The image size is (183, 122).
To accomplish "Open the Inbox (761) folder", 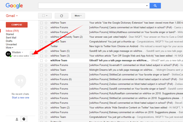I will point(12,31).
